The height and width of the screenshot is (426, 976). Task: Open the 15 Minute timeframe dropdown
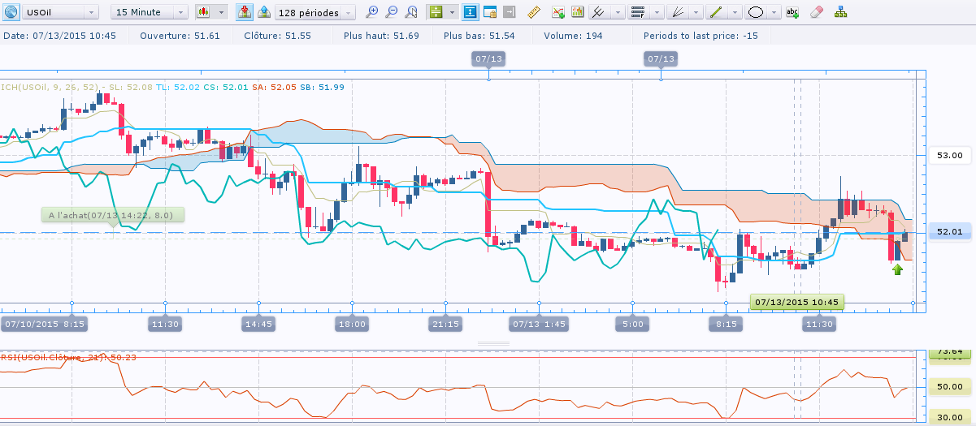click(149, 12)
